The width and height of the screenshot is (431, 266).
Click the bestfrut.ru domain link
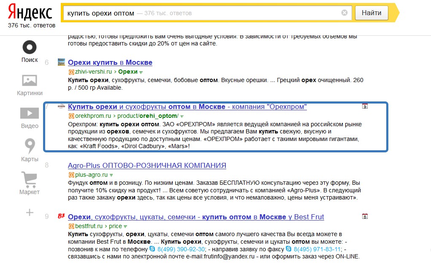89,226
